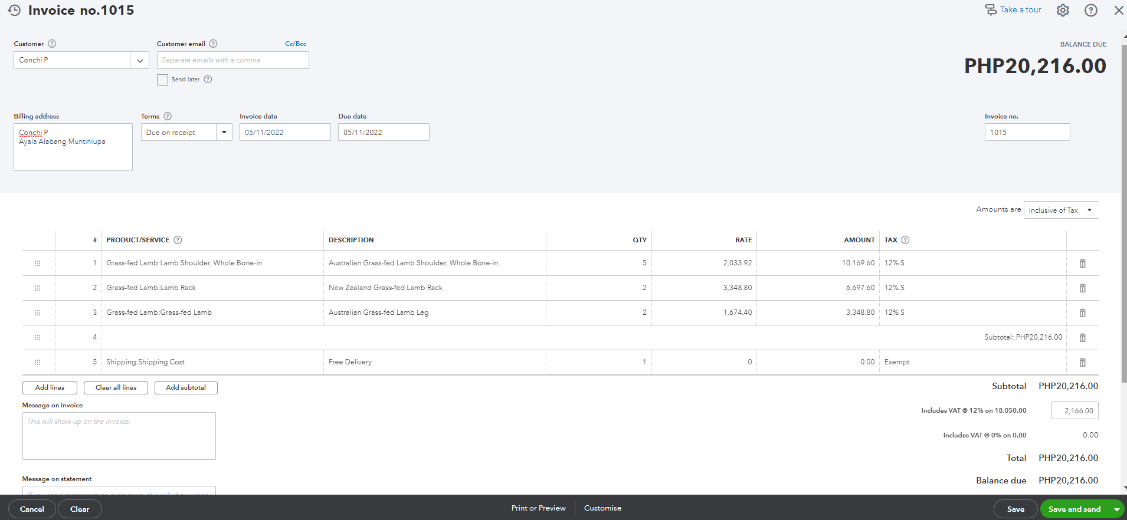Viewport: 1127px width, 520px height.
Task: Open the settings gear icon
Action: coord(1063,10)
